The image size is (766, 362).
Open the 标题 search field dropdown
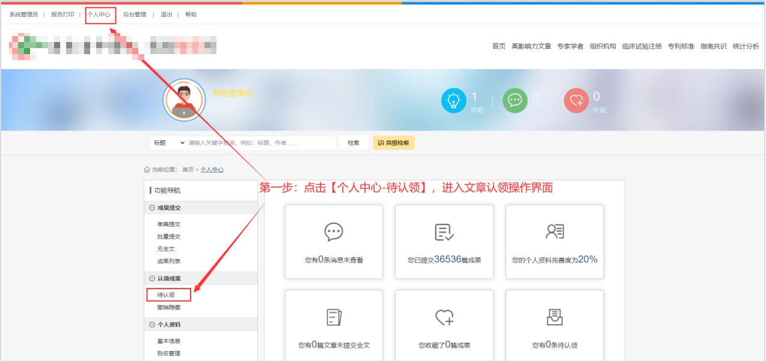click(x=168, y=143)
